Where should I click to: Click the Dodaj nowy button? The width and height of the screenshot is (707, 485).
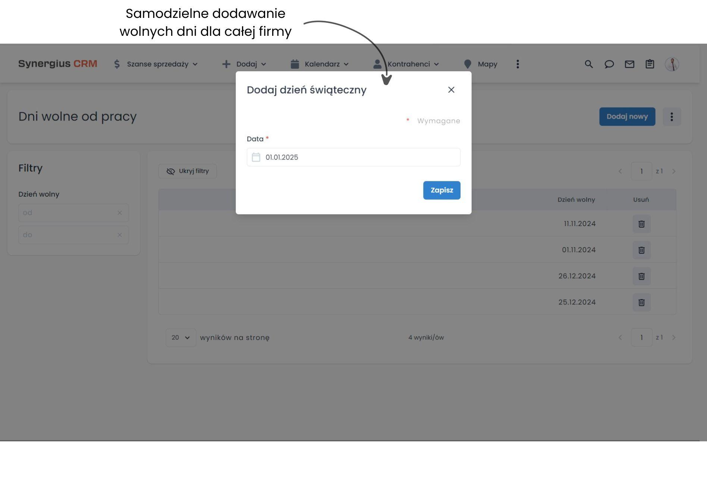tap(627, 117)
